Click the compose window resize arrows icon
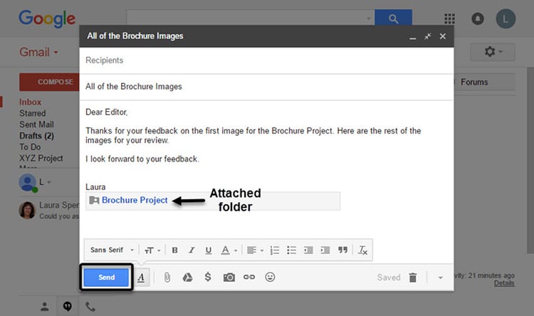 428,36
